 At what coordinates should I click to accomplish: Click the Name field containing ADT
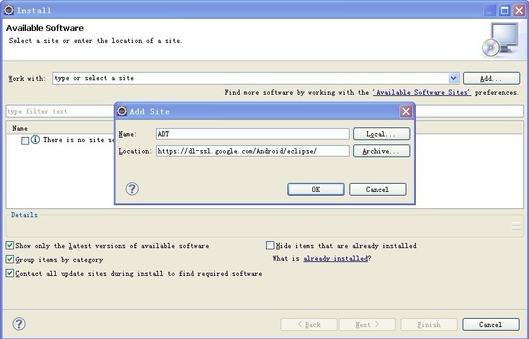coord(252,134)
